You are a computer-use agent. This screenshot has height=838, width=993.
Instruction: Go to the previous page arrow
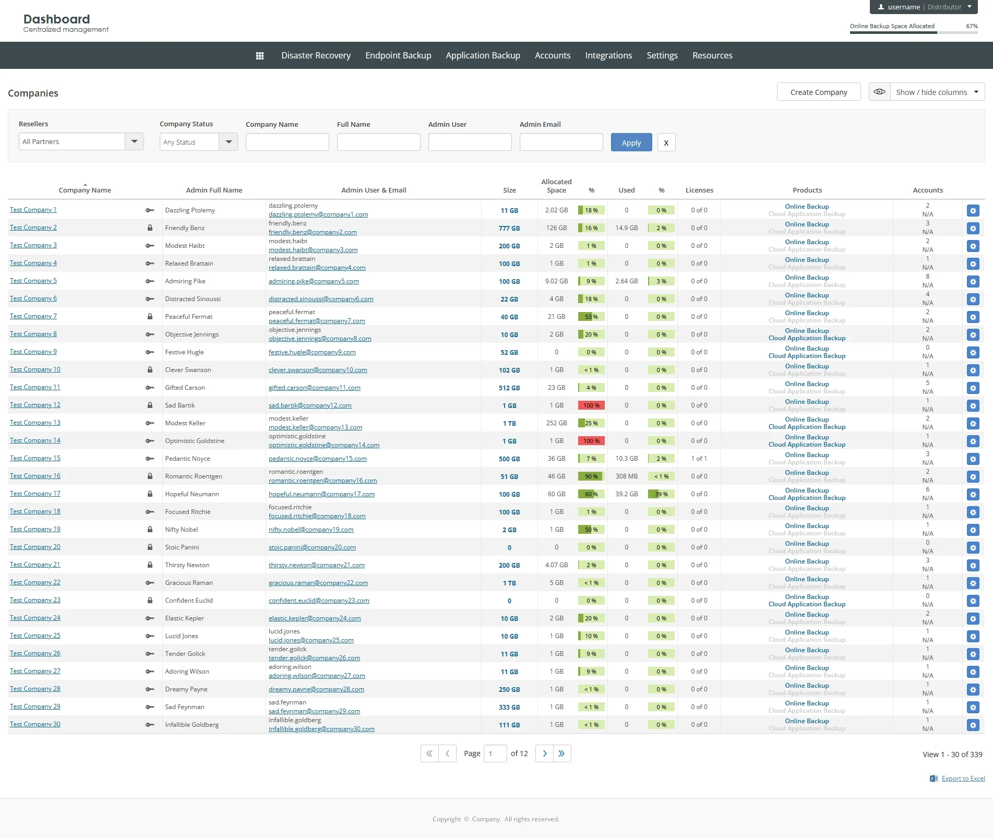coord(447,753)
